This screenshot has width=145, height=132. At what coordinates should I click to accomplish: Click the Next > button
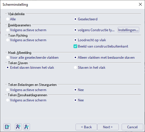pyautogui.click(x=108, y=127)
